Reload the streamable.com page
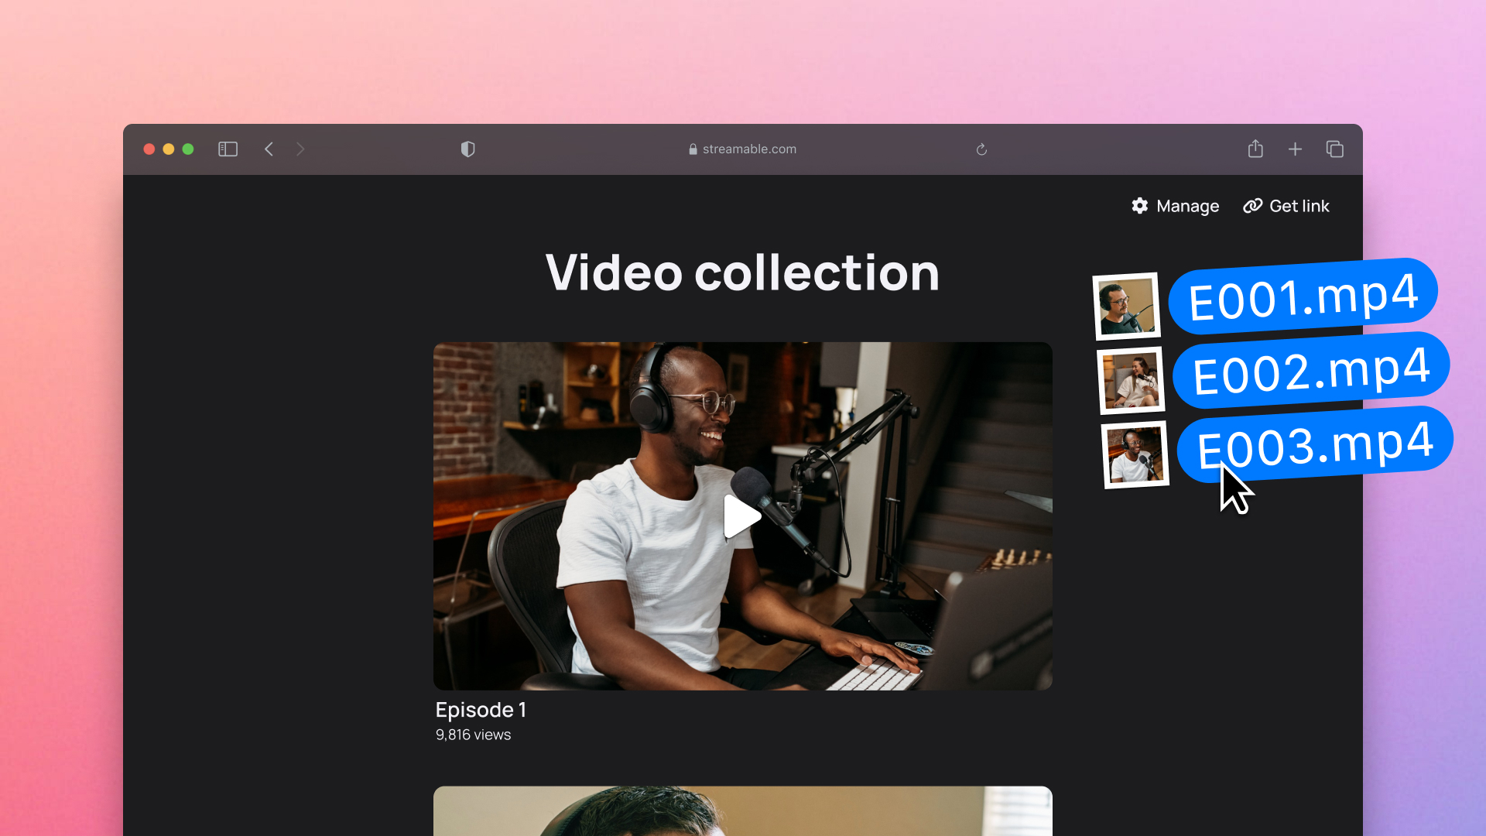Image resolution: width=1486 pixels, height=836 pixels. (981, 149)
